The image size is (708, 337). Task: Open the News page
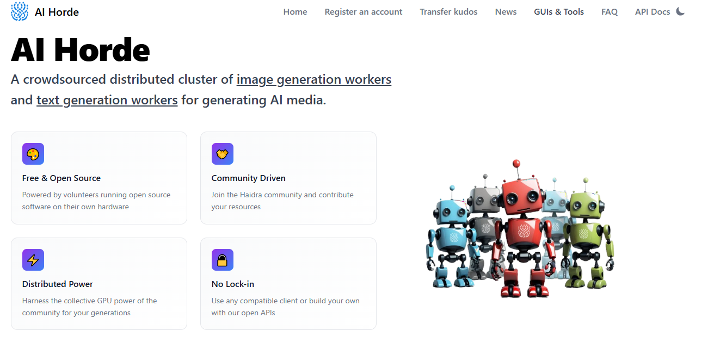(x=506, y=12)
